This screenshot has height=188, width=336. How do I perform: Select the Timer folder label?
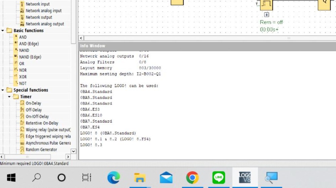(26, 97)
